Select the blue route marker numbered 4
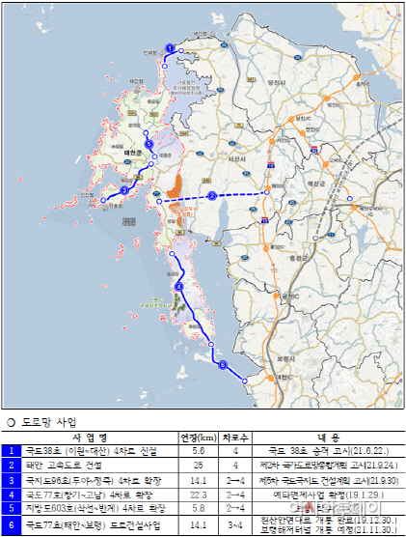Screen dimensions: 406x537 pyautogui.click(x=178, y=287)
